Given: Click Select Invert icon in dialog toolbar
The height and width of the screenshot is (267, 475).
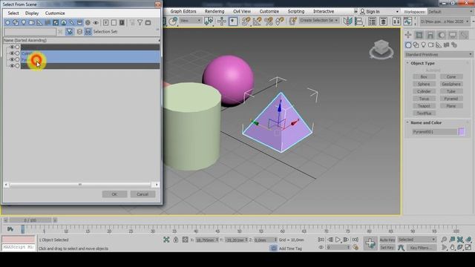Looking at the screenshot, I should [x=122, y=22].
